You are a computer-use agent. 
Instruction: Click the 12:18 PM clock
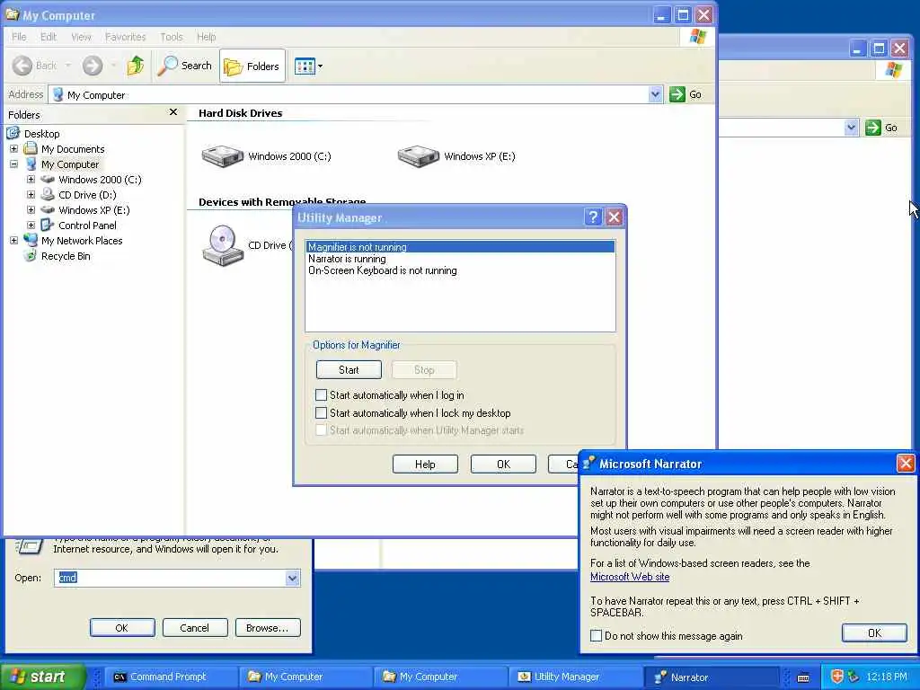(887, 677)
